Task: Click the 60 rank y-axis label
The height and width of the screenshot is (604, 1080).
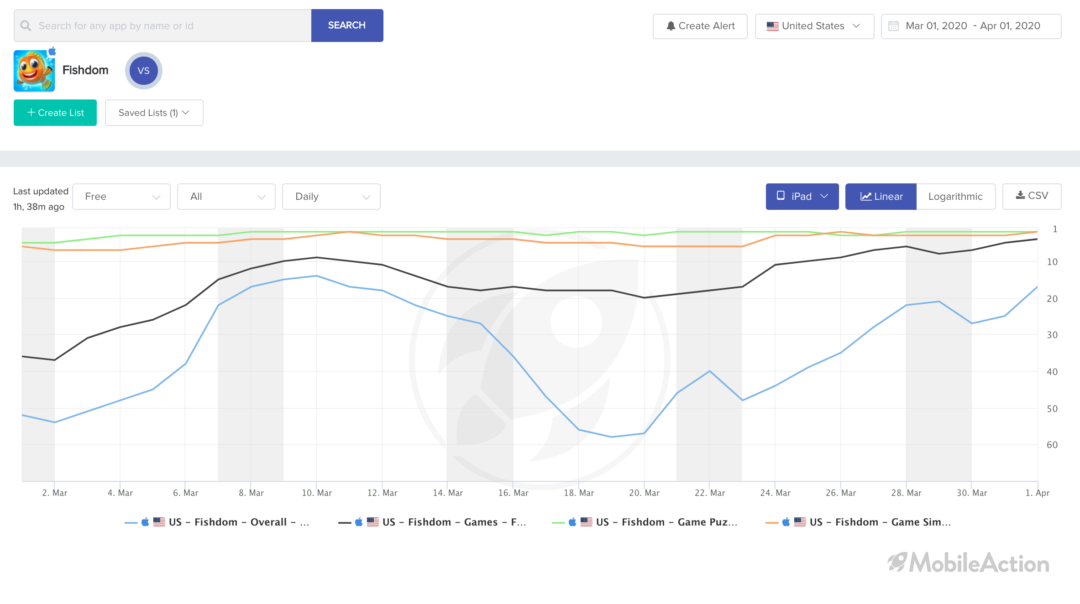Action: [x=1052, y=445]
